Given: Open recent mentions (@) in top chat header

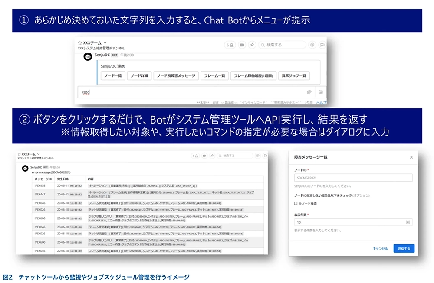Looking at the screenshot, I should click(x=312, y=45).
